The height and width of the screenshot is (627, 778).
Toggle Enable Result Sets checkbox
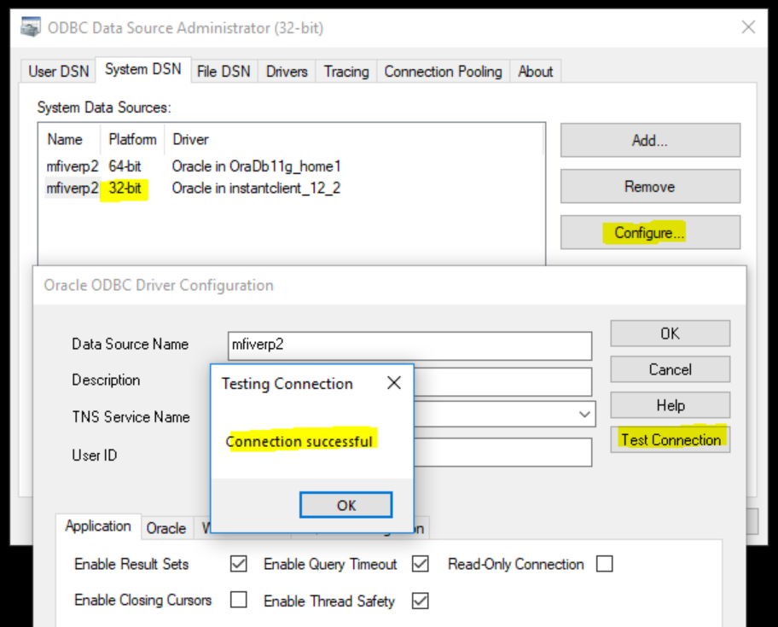(x=239, y=564)
